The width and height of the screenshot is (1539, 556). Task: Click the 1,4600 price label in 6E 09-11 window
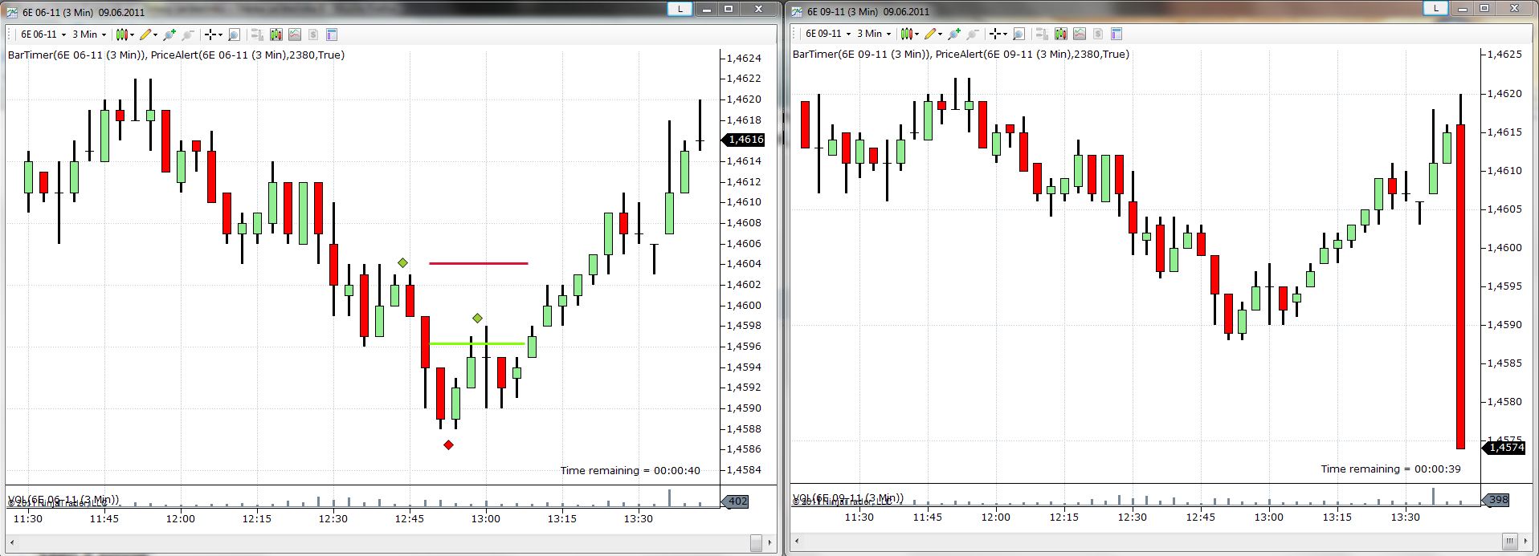pos(1504,247)
